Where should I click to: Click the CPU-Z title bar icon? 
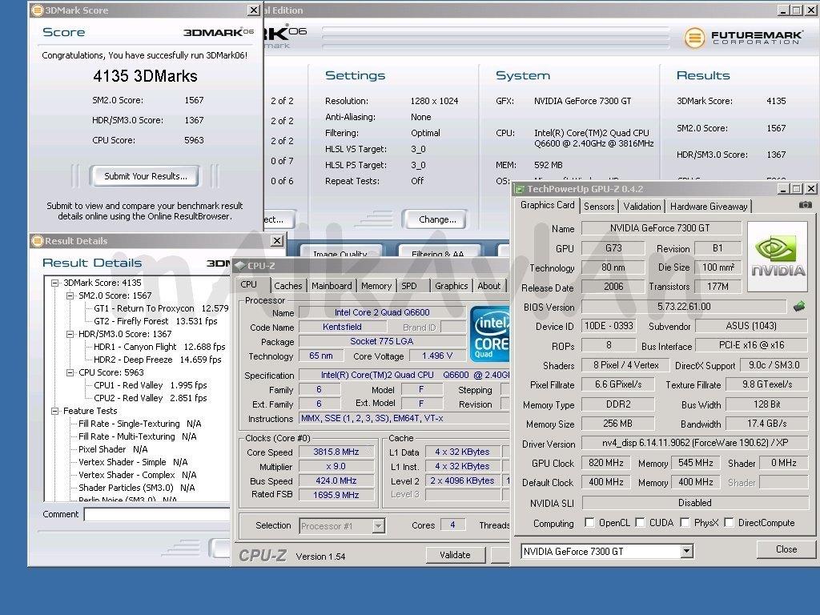pos(240,266)
